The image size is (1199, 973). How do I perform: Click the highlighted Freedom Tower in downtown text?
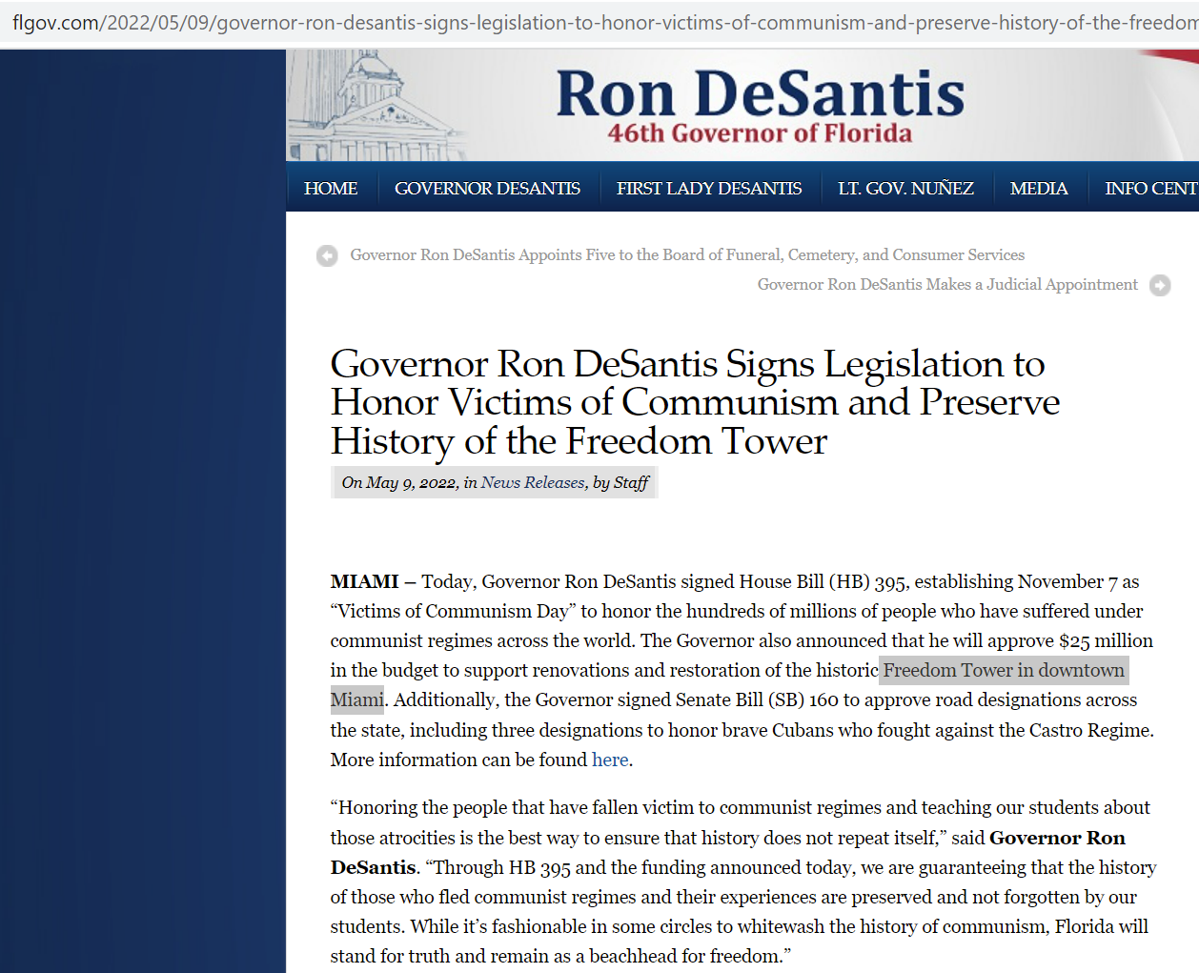tap(1003, 671)
